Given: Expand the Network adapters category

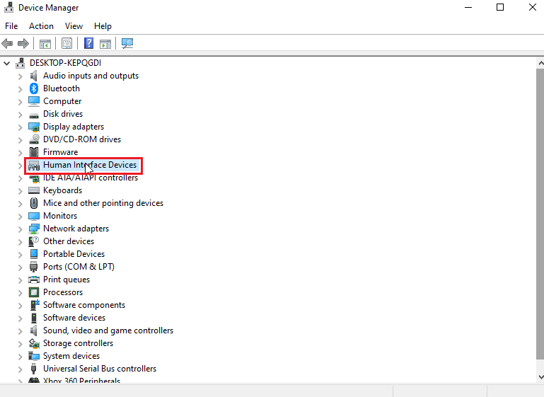Looking at the screenshot, I should (20, 229).
